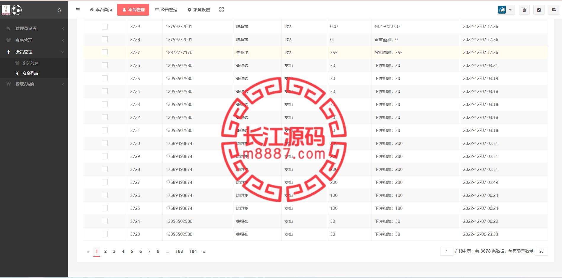Viewport: 562px width, 278px height.
Task: Click the trash clear cache icon
Action: 524,10
